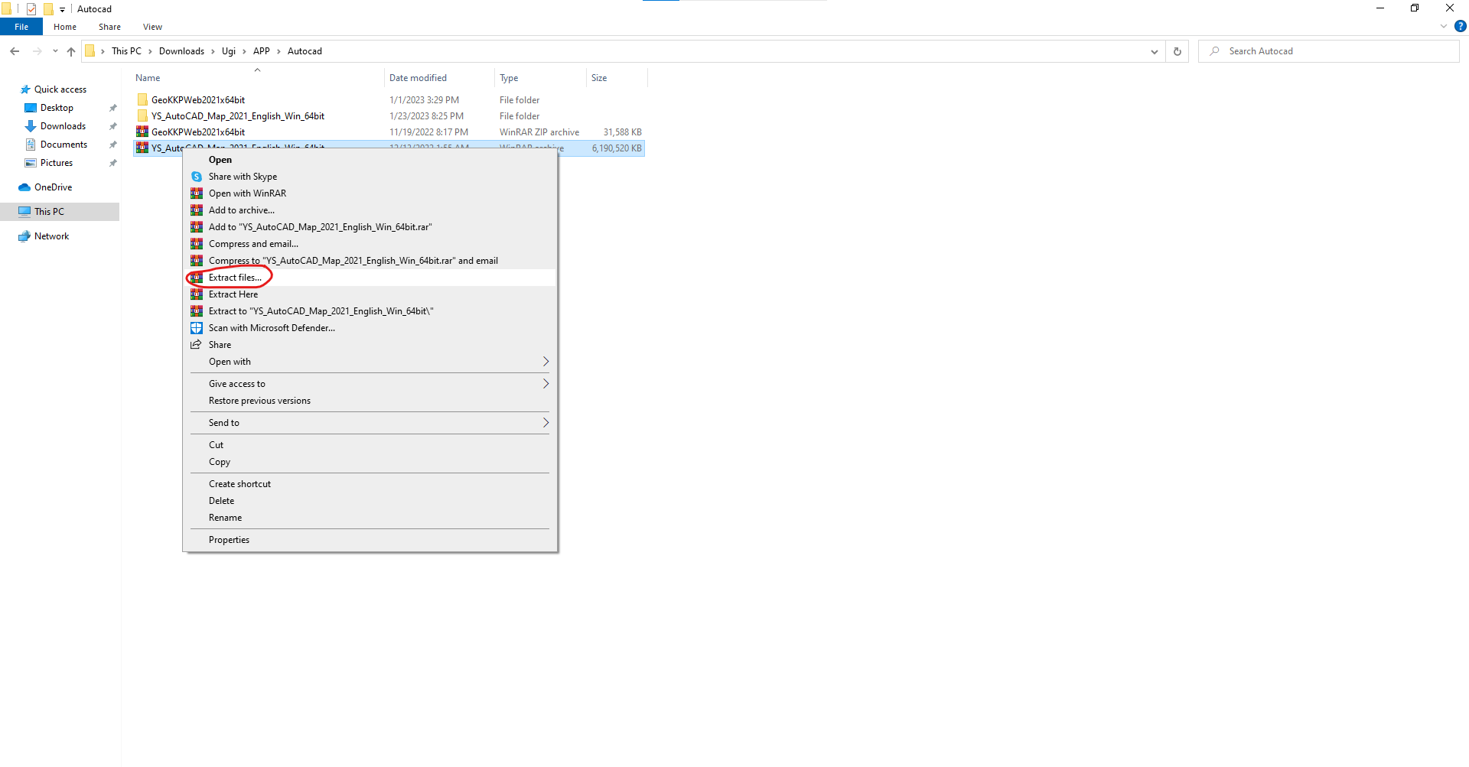Click the Network icon in sidebar
Screen dimensions: 1469x767
24,236
